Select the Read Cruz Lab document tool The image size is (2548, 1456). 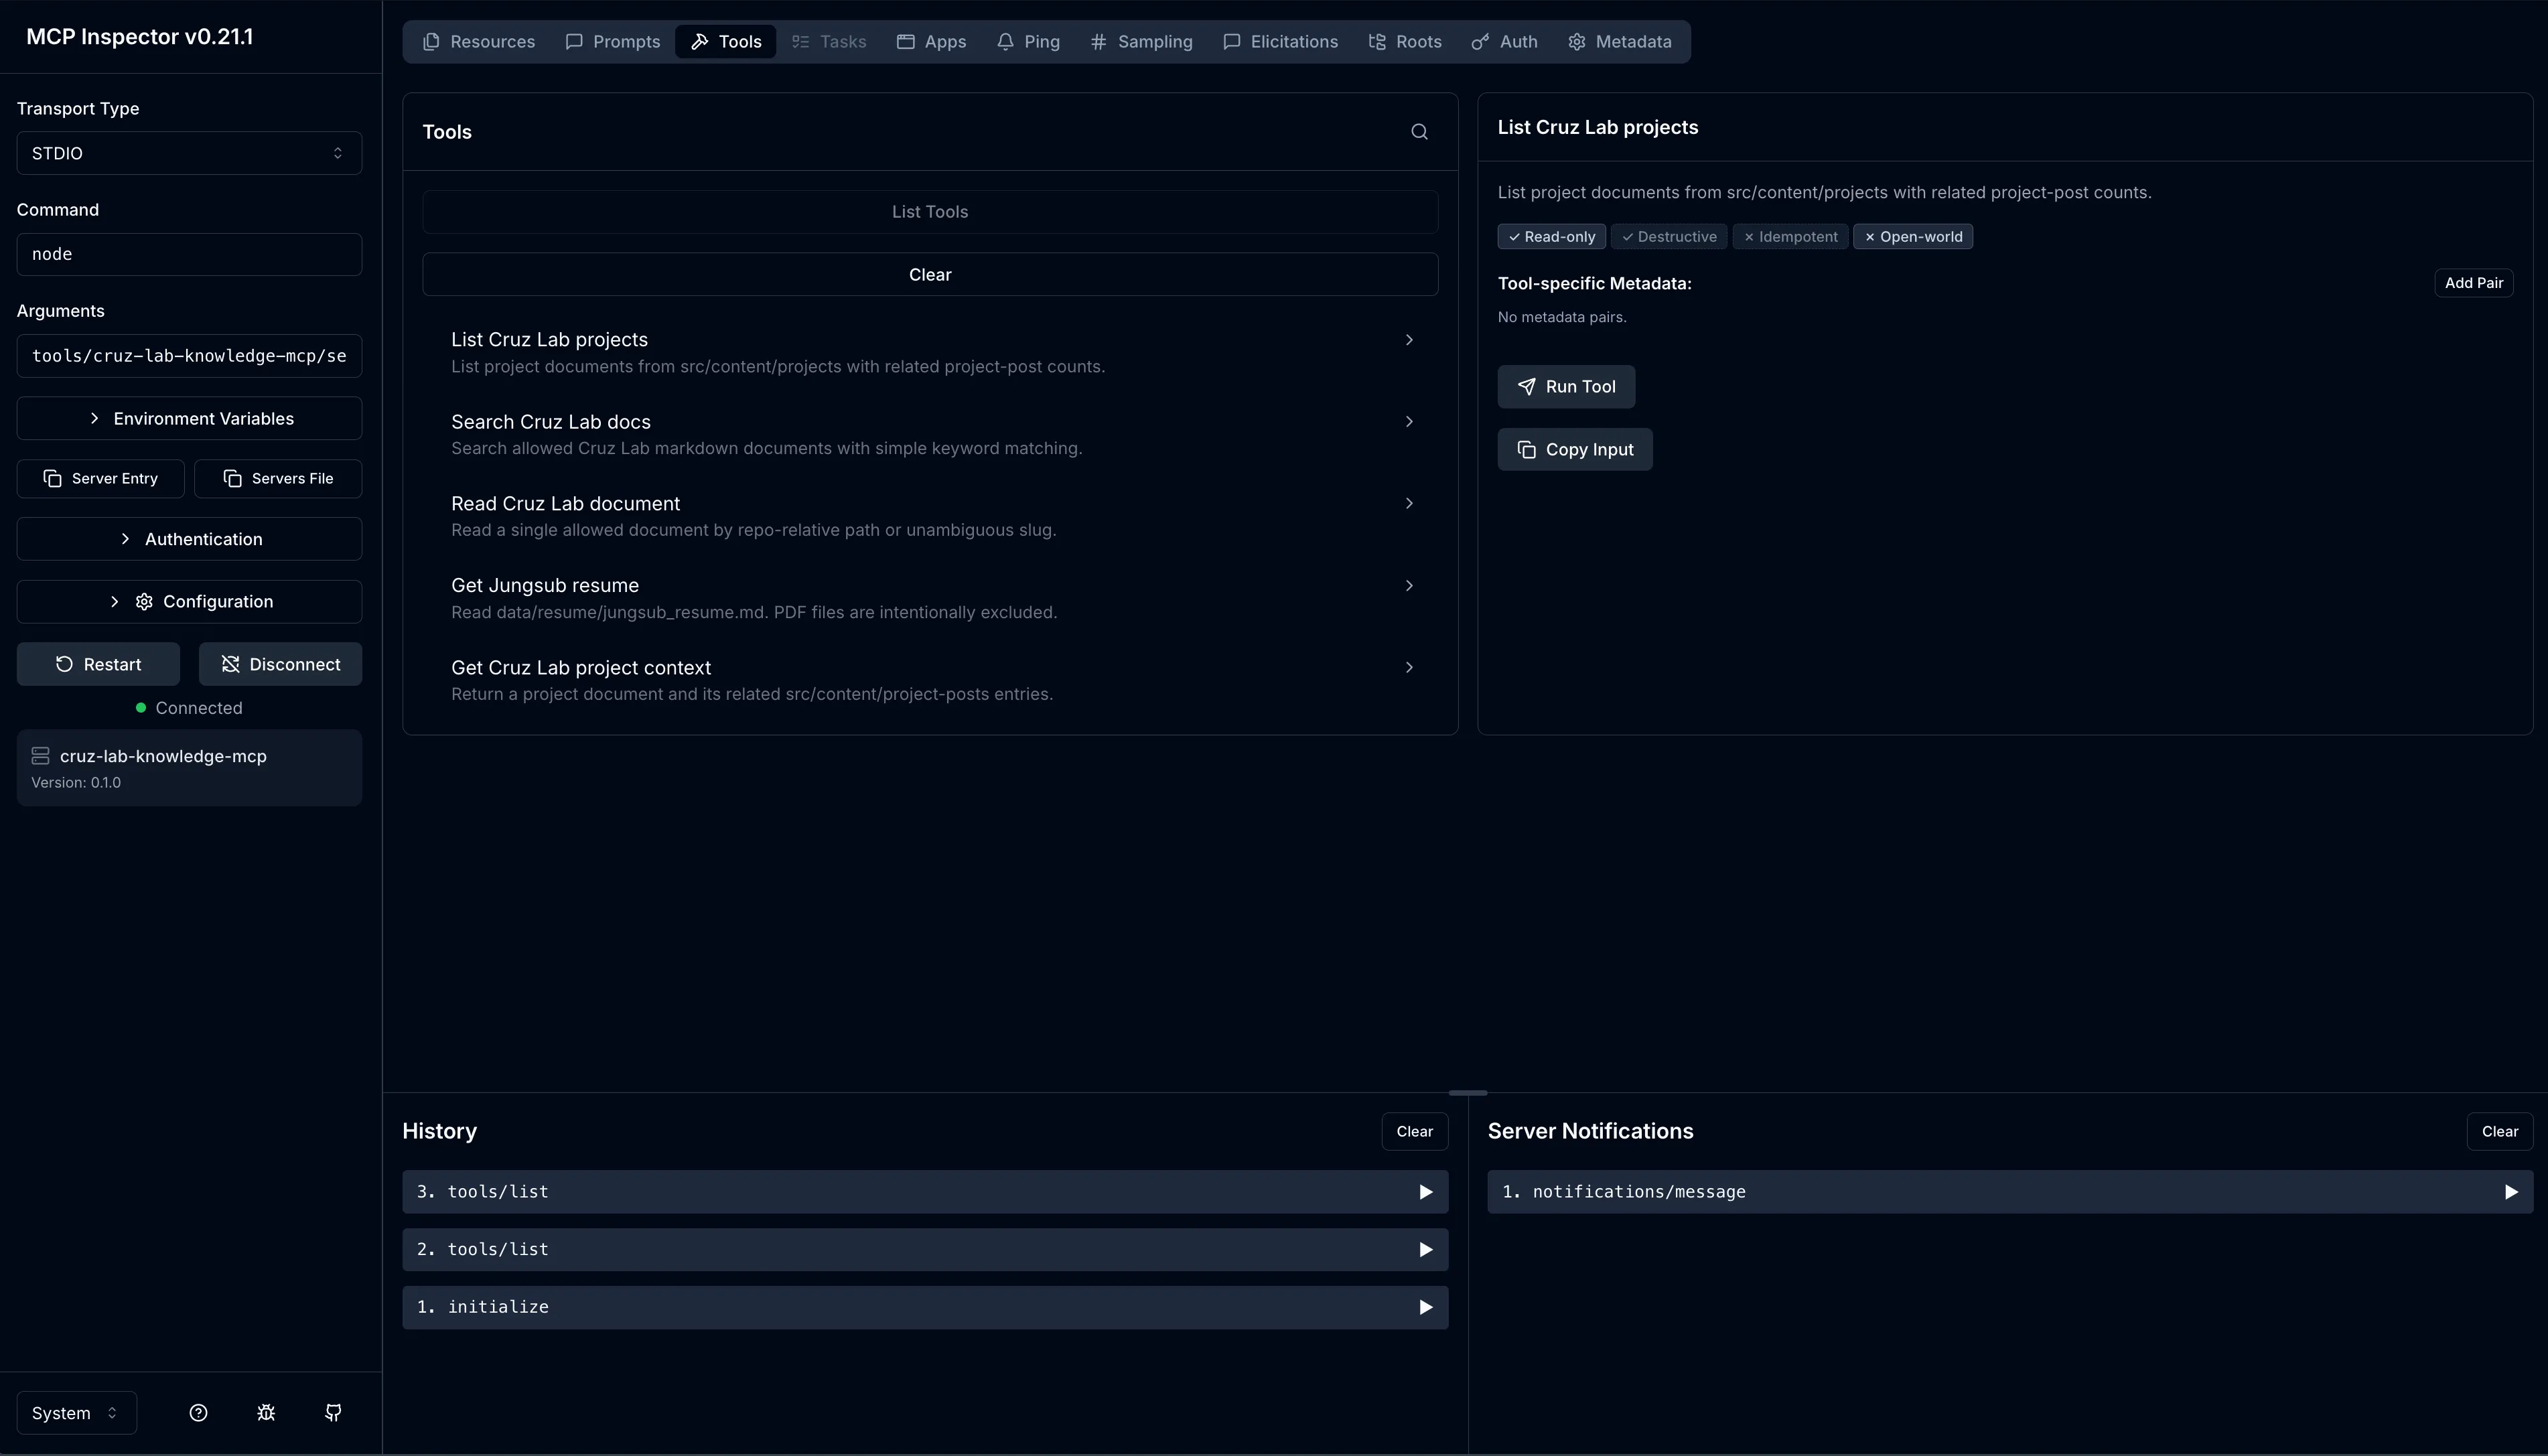coord(930,517)
